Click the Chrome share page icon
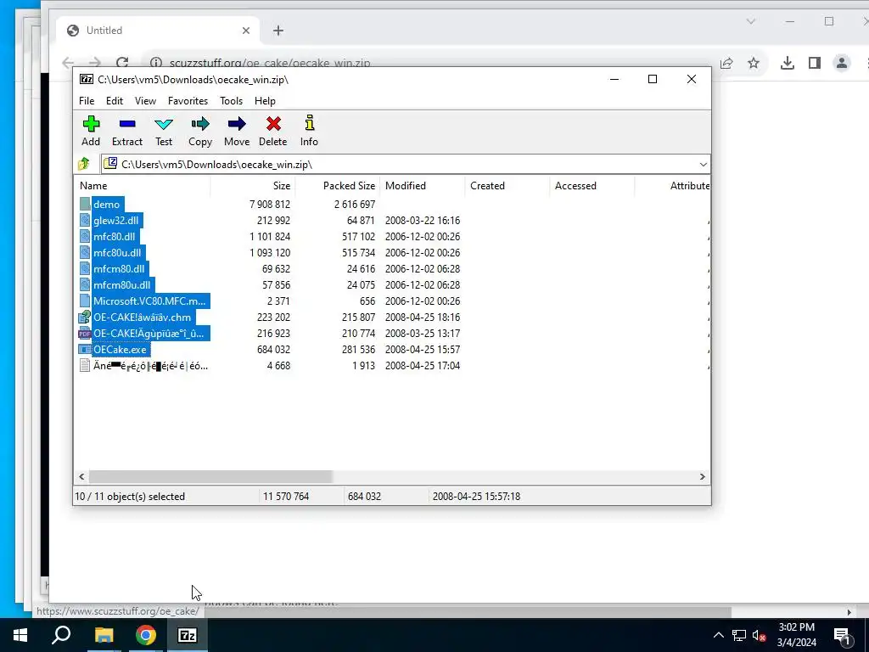 tap(726, 63)
